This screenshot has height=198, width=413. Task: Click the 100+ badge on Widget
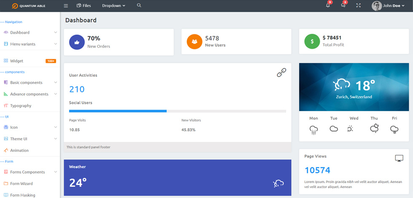click(51, 61)
